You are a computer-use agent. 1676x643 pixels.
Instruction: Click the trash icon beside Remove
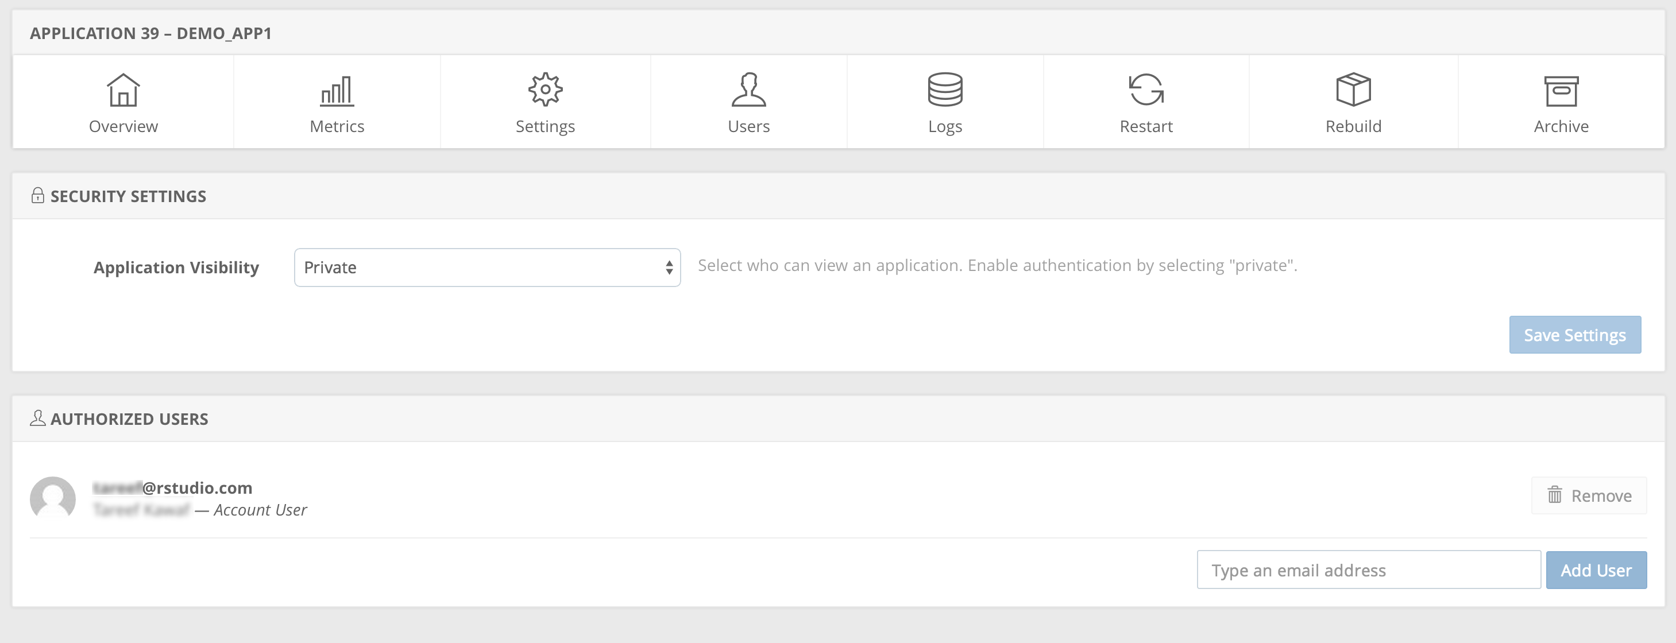[x=1554, y=495]
